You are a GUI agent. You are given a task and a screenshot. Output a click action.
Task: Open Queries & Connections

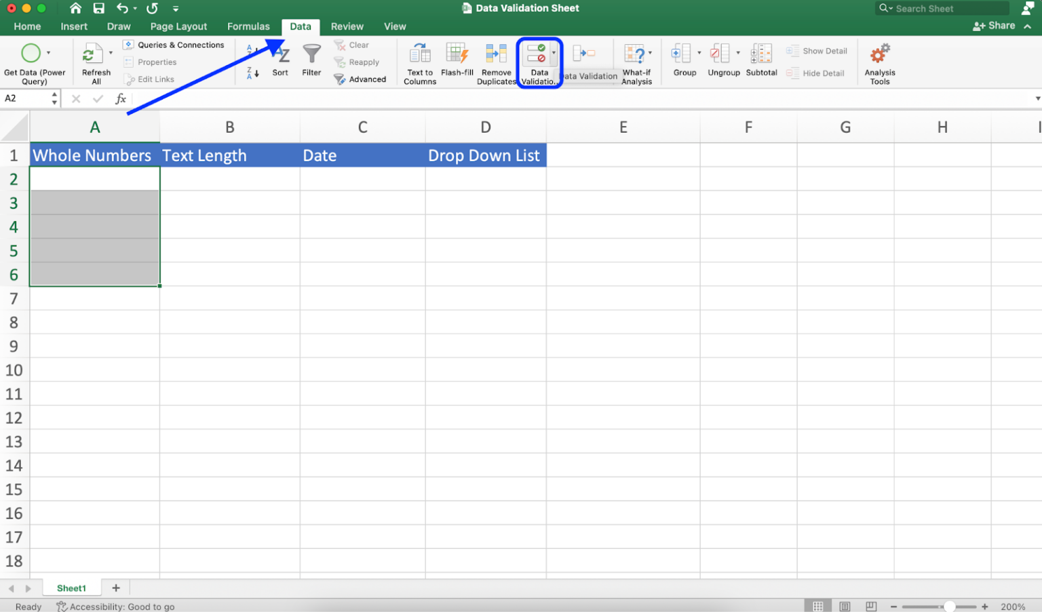pyautogui.click(x=174, y=45)
